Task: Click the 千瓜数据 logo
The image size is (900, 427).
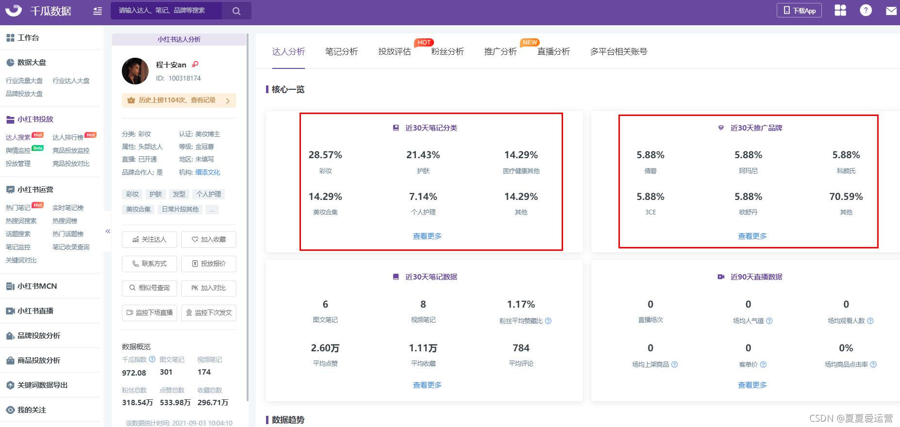Action: tap(38, 11)
